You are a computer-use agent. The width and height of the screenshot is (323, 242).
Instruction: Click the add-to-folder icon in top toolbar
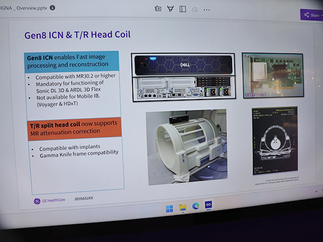(x=158, y=8)
